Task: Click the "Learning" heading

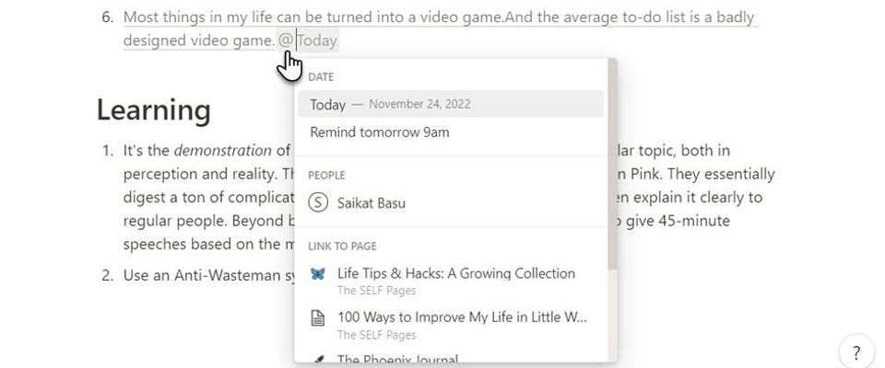Action: 154,109
